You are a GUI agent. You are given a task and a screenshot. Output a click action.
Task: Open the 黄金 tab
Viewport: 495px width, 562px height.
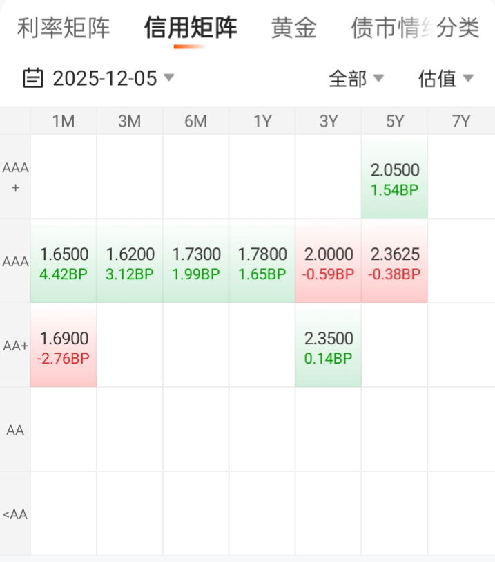pos(294,28)
